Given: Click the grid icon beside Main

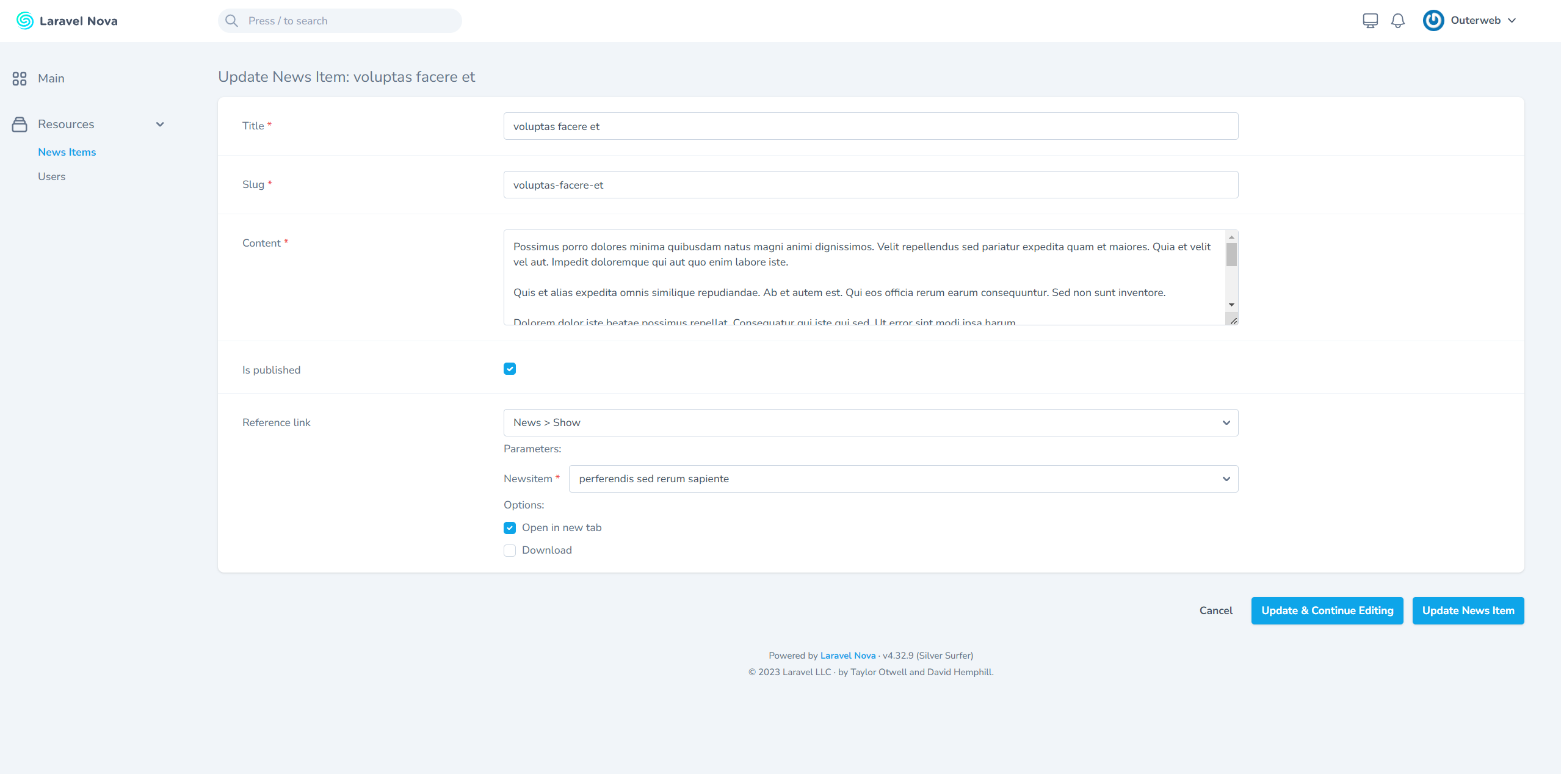Looking at the screenshot, I should coord(19,78).
